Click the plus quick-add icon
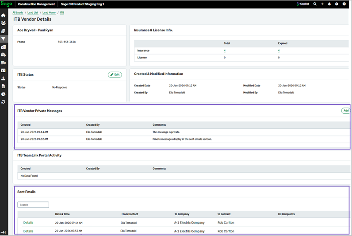Screen dimensions: 352x236 pyautogui.click(x=322, y=4)
